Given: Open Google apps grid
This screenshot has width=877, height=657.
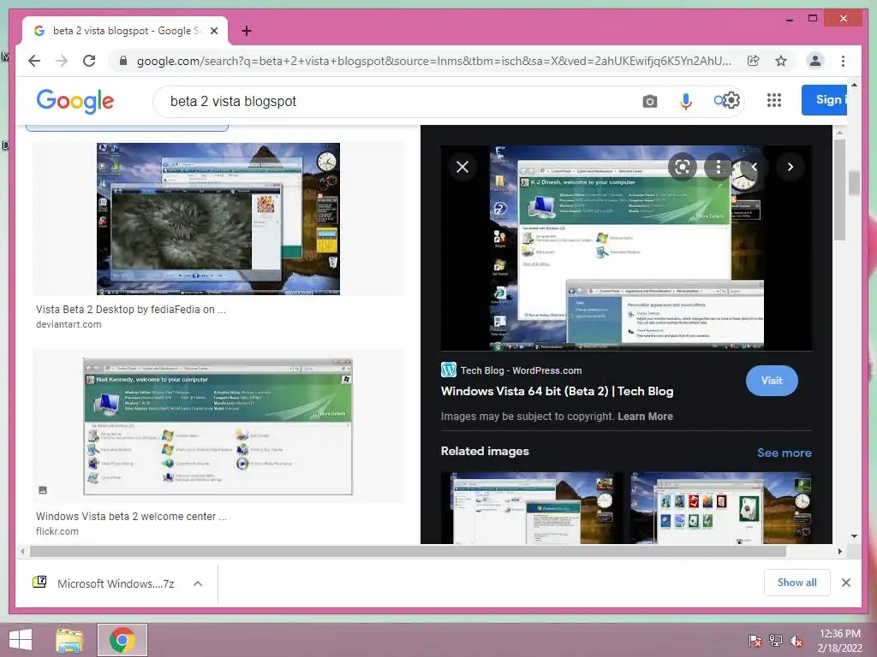Looking at the screenshot, I should (773, 100).
